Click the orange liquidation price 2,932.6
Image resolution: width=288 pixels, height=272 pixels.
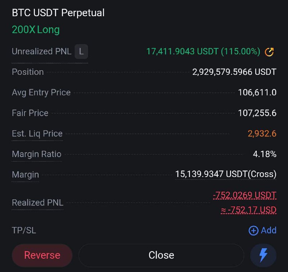point(262,133)
